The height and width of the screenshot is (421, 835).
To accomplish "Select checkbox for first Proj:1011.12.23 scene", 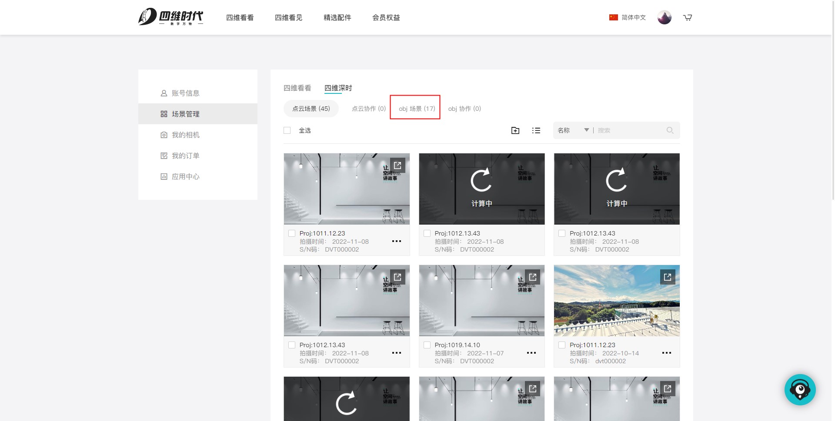I will click(x=292, y=233).
